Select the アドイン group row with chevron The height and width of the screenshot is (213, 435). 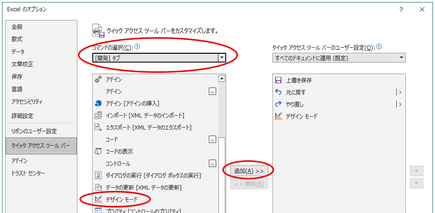click(155, 91)
